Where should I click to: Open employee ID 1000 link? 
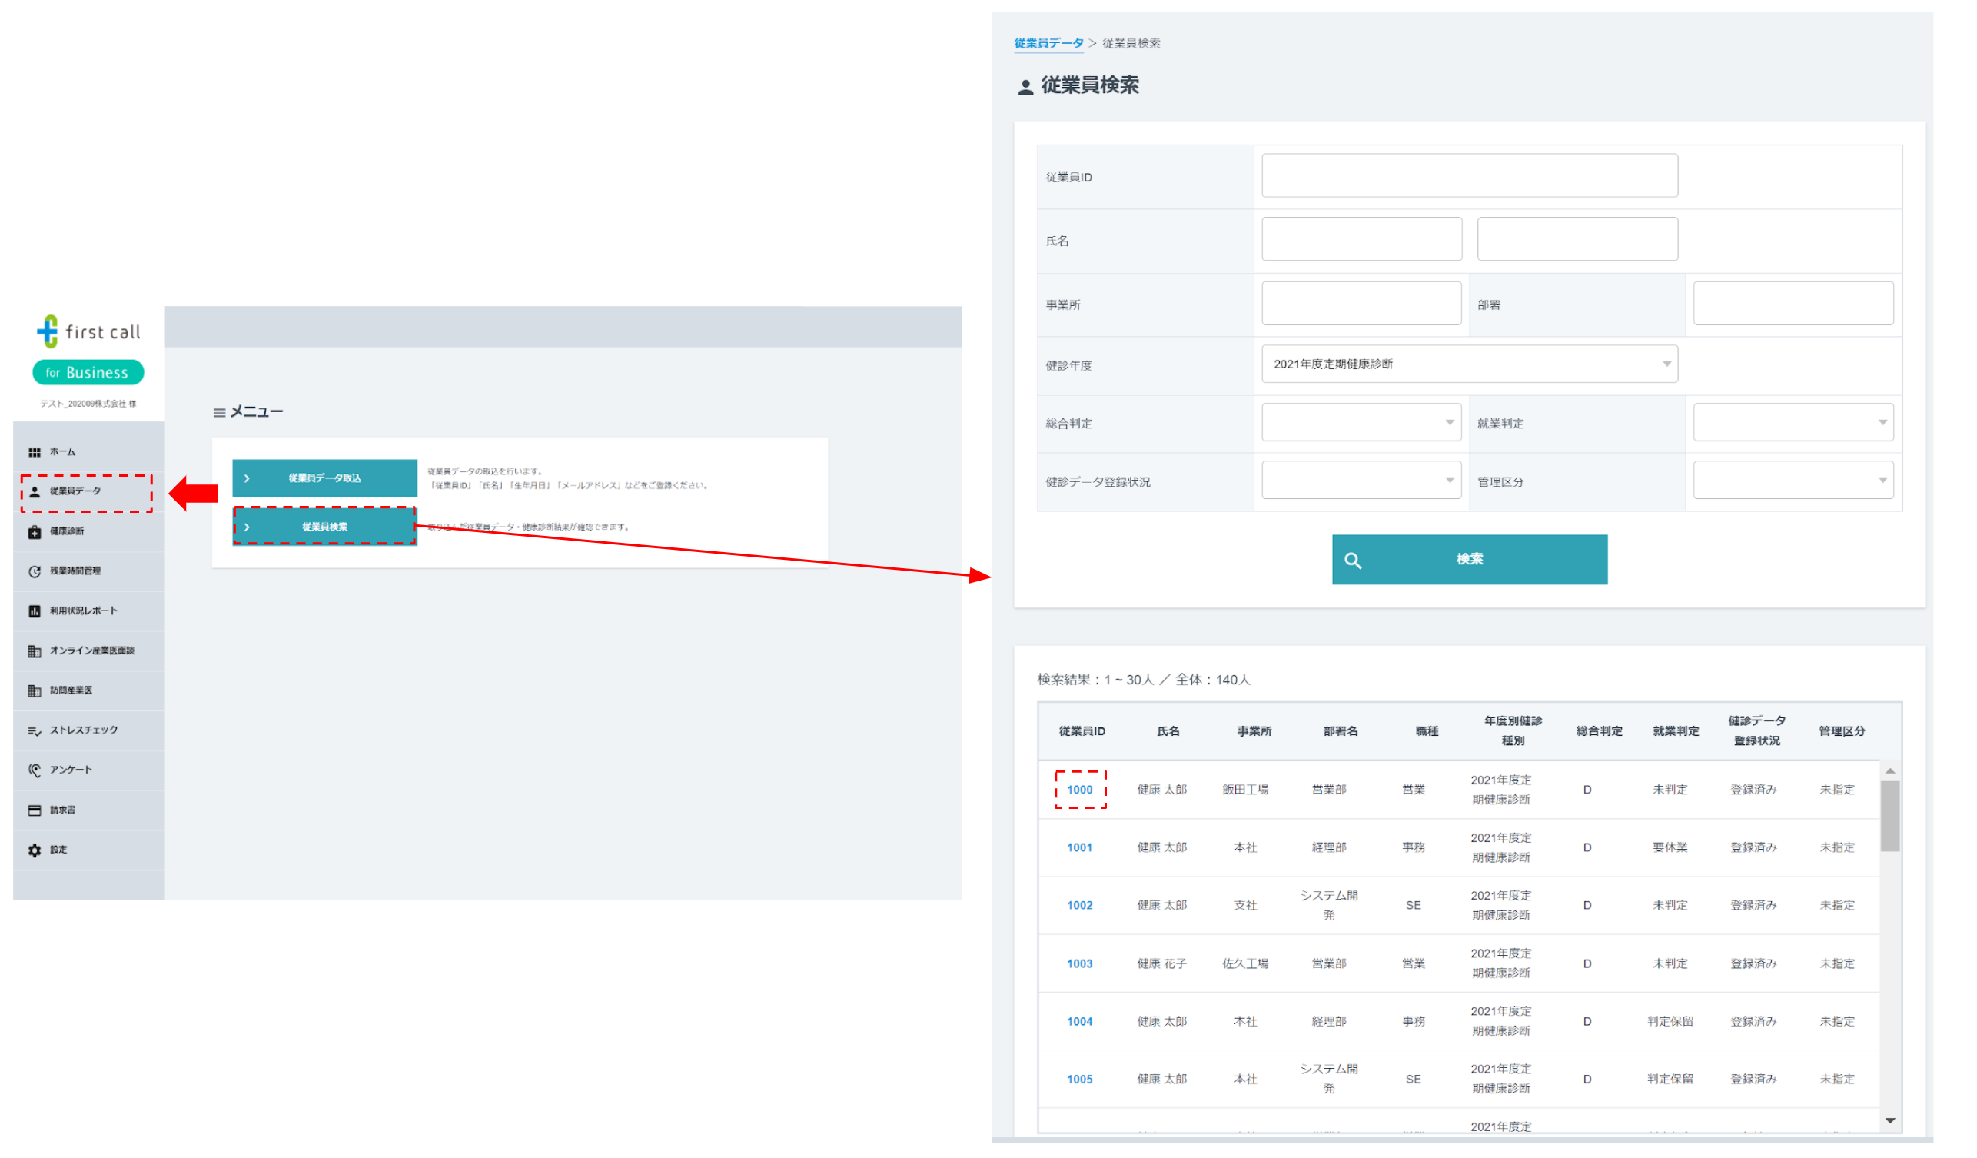coord(1081,790)
